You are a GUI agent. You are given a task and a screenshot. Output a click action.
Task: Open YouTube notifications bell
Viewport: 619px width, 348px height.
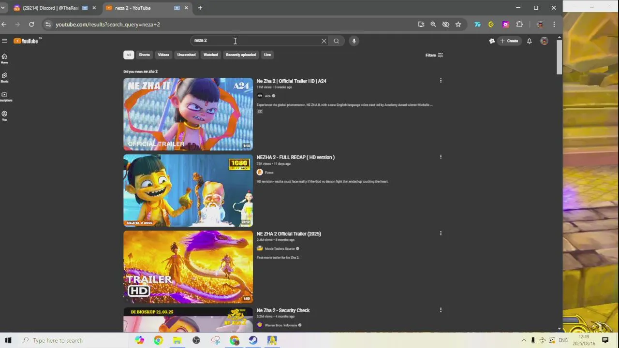point(530,41)
